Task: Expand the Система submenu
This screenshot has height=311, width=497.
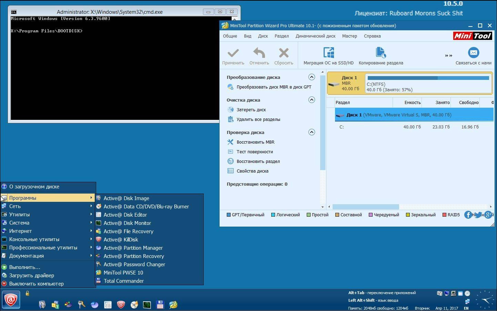Action: pyautogui.click(x=48, y=222)
